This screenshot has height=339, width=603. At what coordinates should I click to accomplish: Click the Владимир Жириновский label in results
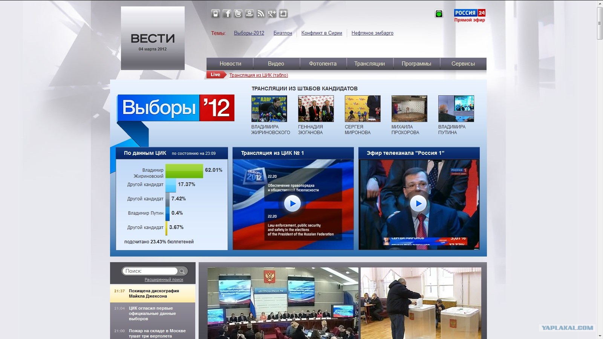coord(148,173)
